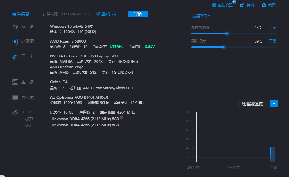
Task: Open the 硬件信息 tab heading
Action: tap(21, 14)
